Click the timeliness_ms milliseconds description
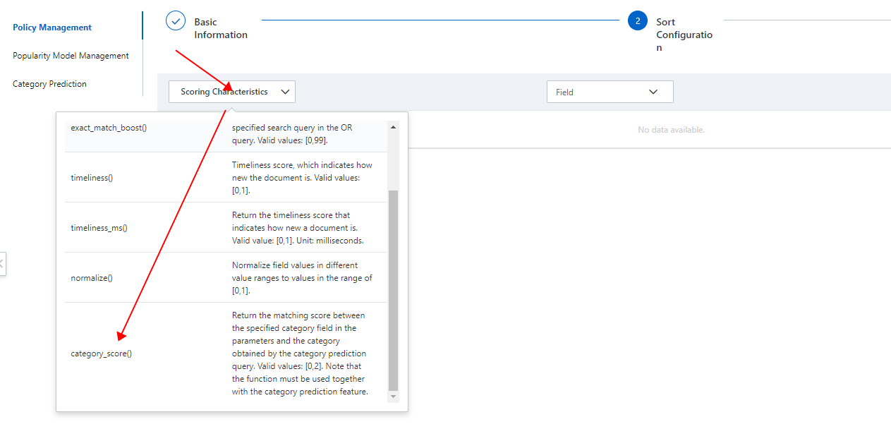The height and width of the screenshot is (429, 891). click(298, 228)
